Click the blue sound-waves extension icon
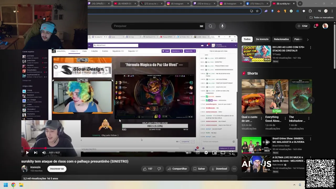Viewport: 336px width, 189px height. (297, 11)
